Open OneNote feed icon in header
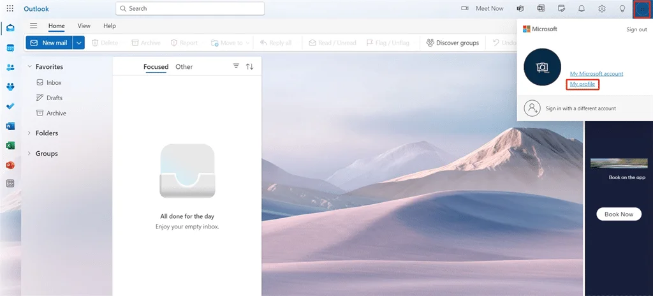 (x=541, y=8)
